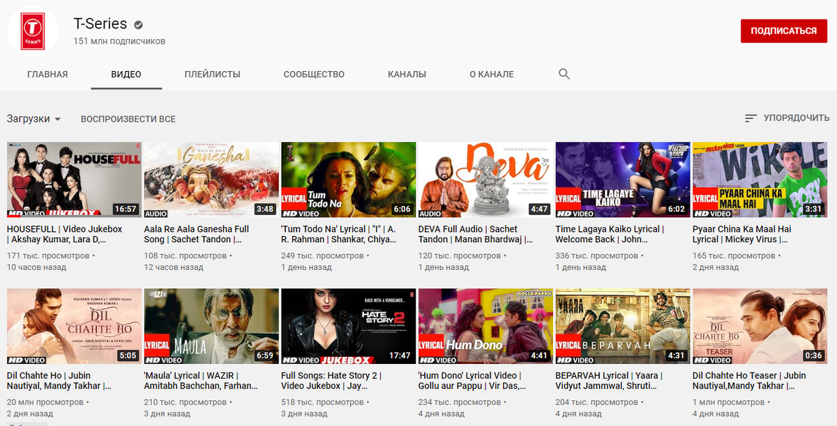Click the sort lines icon beside УПОРЯДОЧИТЬ
837x426 pixels.
[x=751, y=118]
